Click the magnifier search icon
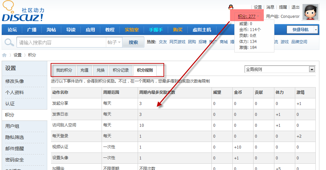The image size is (326, 170). point(9,42)
